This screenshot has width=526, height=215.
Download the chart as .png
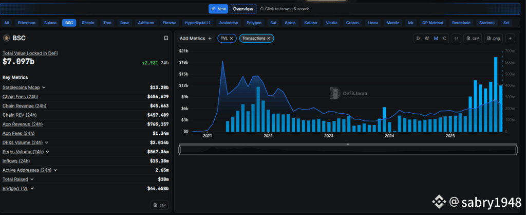click(x=493, y=39)
